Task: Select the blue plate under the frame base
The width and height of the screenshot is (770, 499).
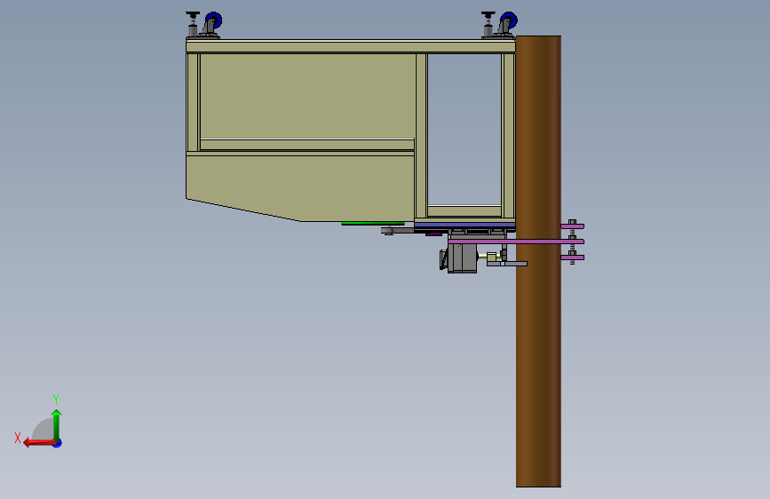Action: click(x=464, y=225)
